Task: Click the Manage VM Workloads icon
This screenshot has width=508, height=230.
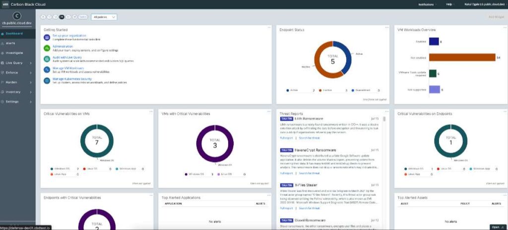Action: pos(47,69)
